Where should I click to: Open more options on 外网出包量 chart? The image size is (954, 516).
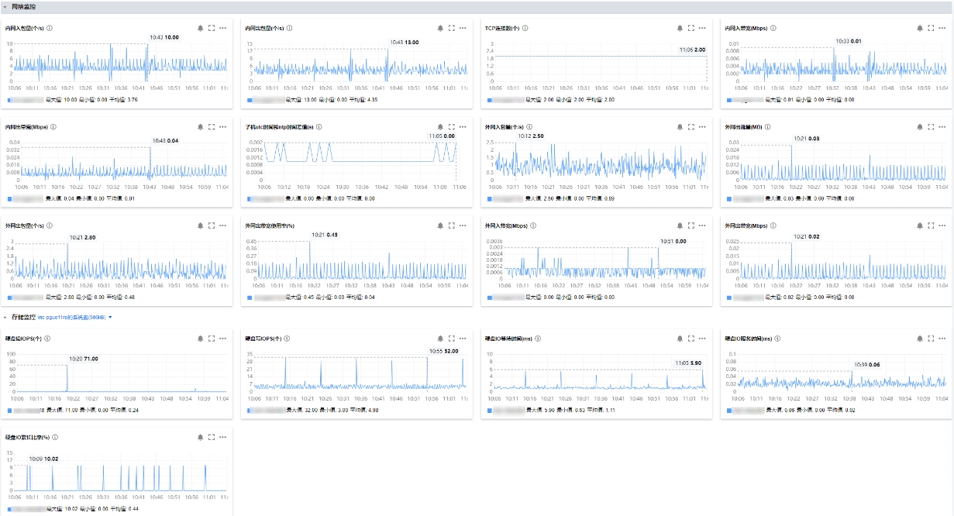tap(223, 225)
